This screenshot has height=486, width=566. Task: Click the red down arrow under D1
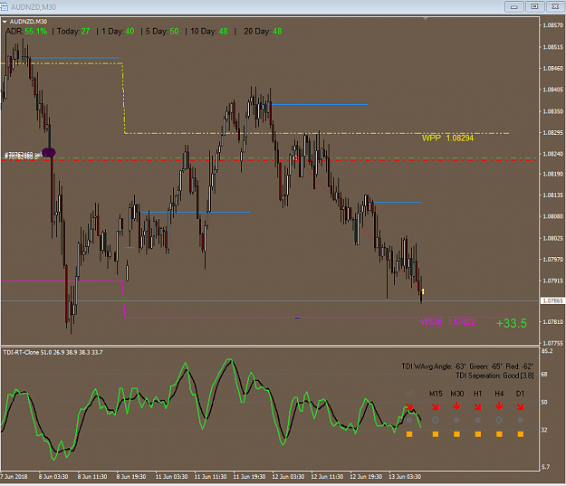(x=521, y=407)
